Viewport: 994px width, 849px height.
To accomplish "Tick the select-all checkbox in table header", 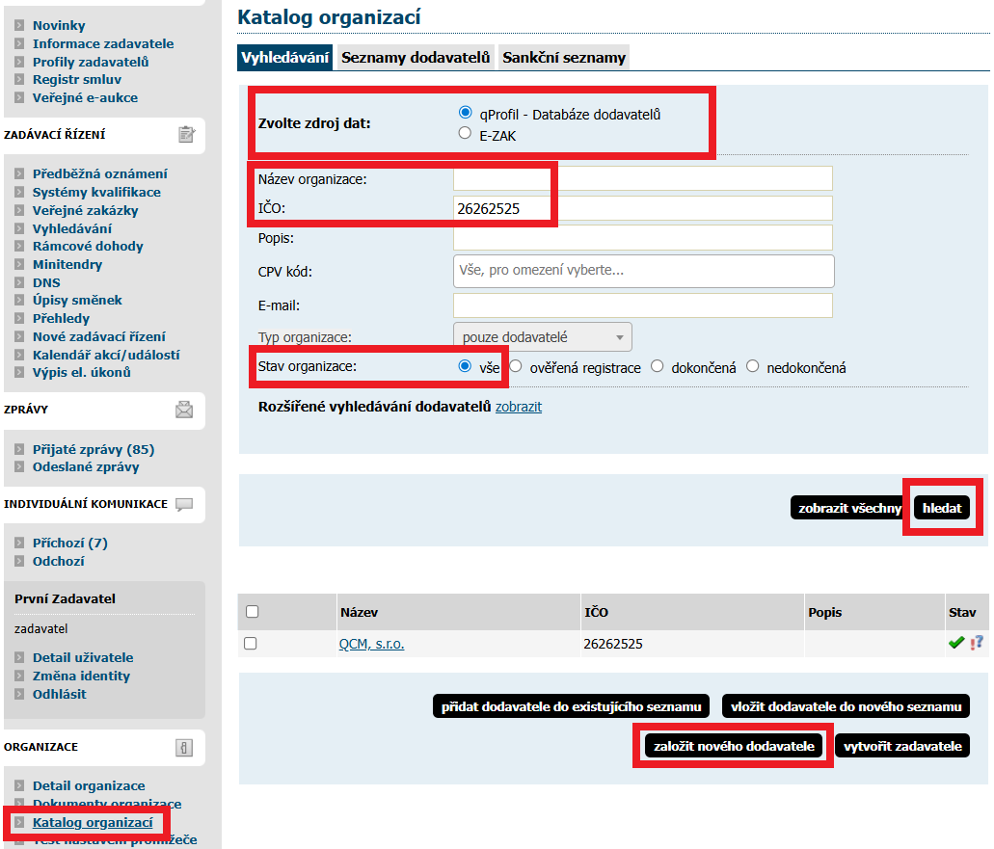I will 252,611.
